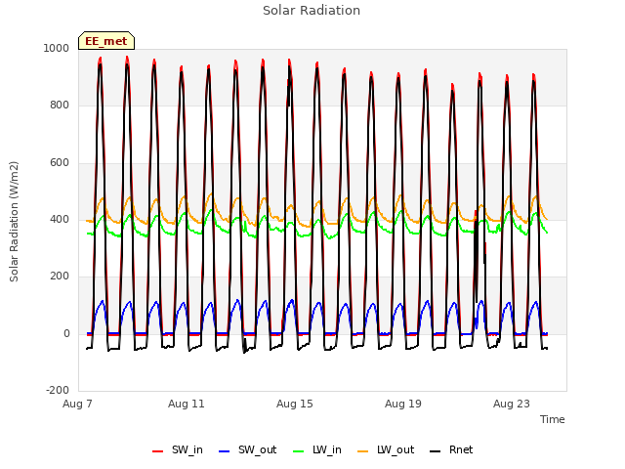Click the orange LW_out legend swatch
The height and width of the screenshot is (469, 625).
tap(363, 451)
